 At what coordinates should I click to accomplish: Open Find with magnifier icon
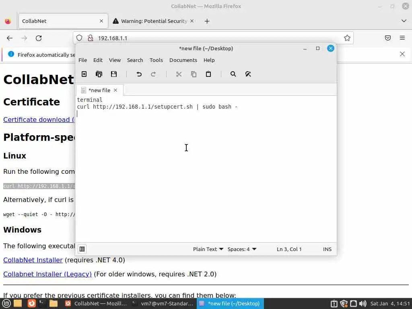233,74
